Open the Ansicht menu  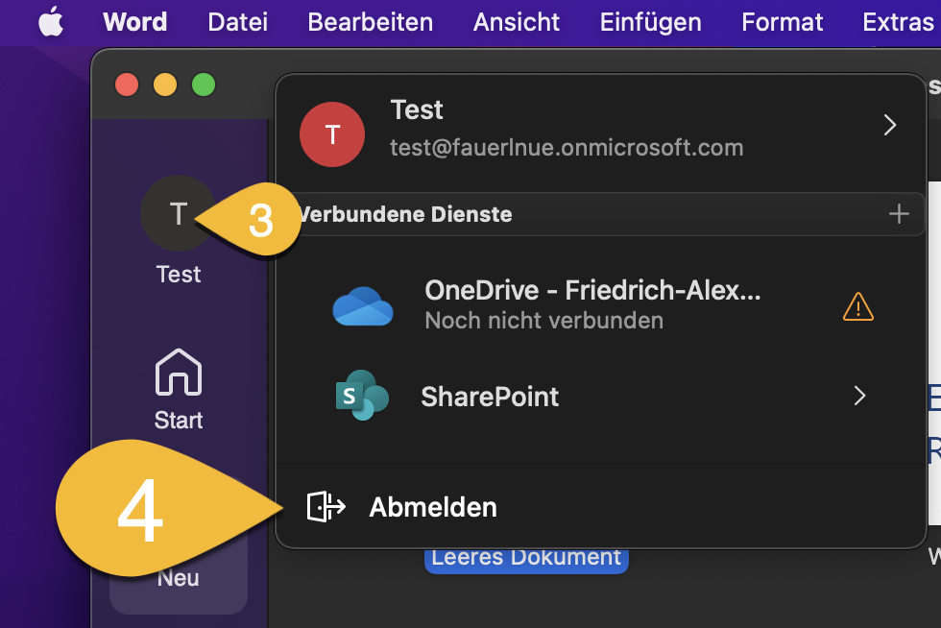tap(516, 22)
